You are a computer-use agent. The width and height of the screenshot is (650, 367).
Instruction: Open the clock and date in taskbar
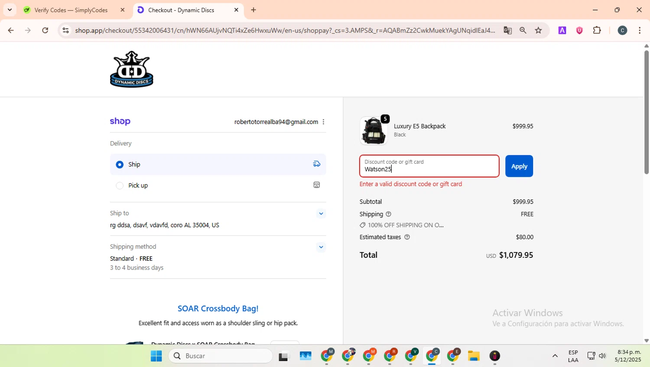point(627,356)
